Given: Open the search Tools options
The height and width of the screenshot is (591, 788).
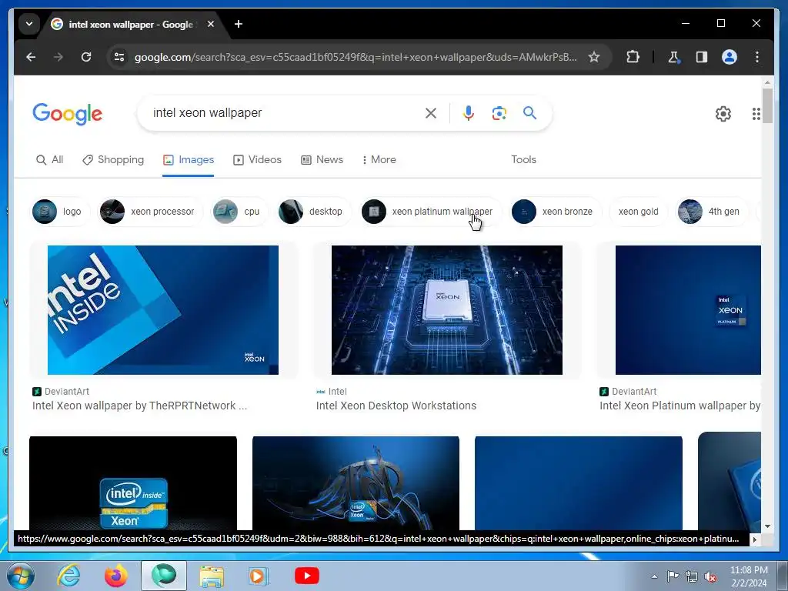Looking at the screenshot, I should click(x=523, y=160).
